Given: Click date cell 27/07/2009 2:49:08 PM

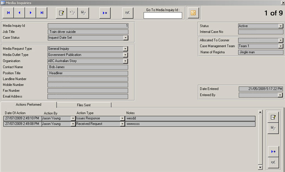Looking at the screenshot, I should coord(23,124).
